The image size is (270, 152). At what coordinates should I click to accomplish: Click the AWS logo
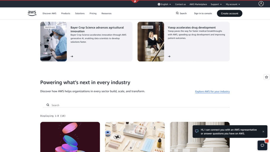tap(32, 13)
